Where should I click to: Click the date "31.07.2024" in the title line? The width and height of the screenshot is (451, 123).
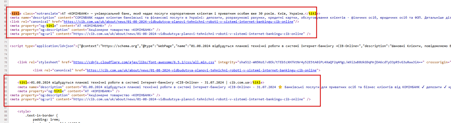[214, 82]
